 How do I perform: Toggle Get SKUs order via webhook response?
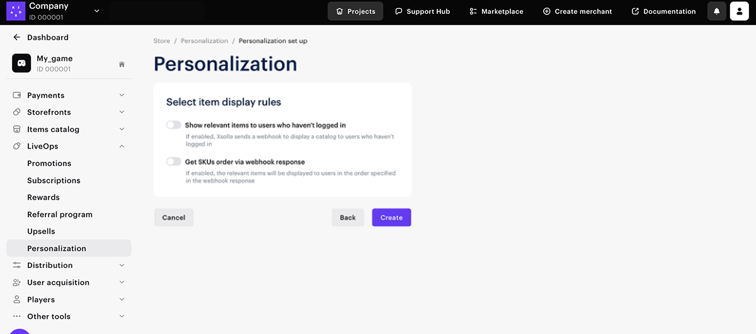[x=173, y=162]
